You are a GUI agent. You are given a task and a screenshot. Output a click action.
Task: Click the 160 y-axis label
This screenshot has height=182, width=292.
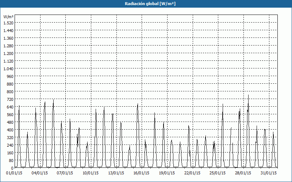[x=10, y=153]
